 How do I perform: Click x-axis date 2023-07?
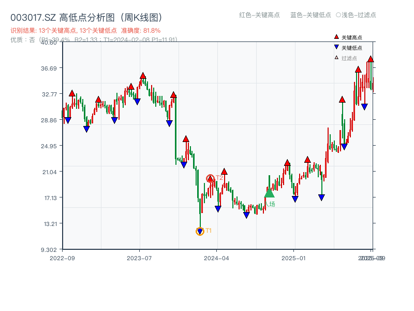tap(139, 258)
